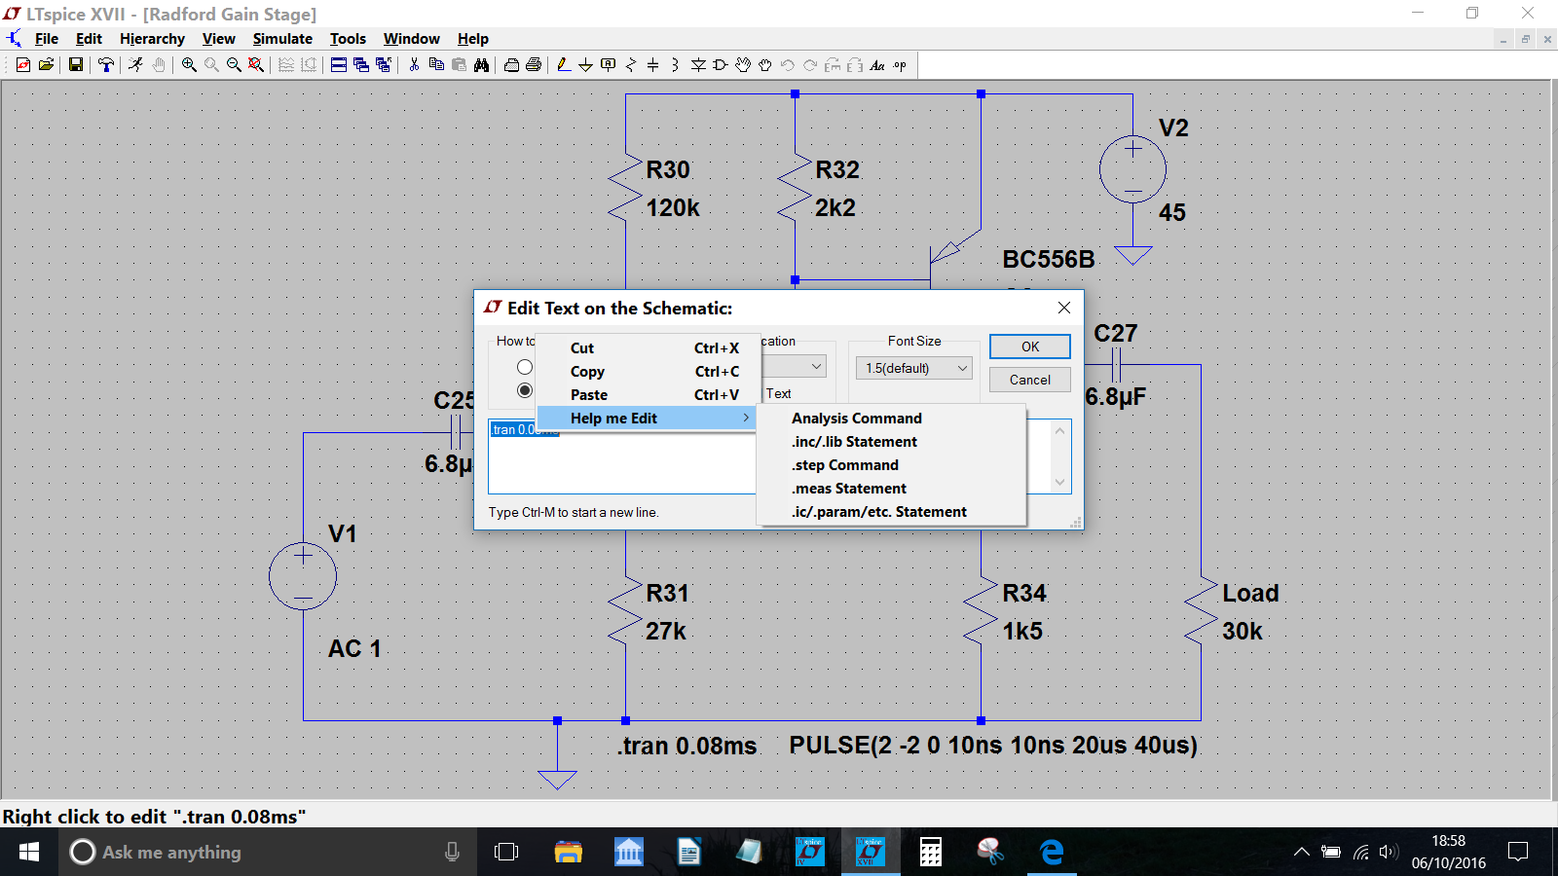Click the Zoom In magnifier icon
Viewport: 1558px width, 876px height.
[x=189, y=65]
